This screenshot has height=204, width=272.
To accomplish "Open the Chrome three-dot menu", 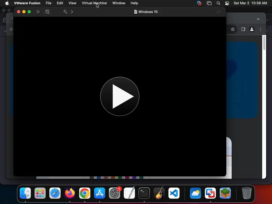I will [x=260, y=29].
